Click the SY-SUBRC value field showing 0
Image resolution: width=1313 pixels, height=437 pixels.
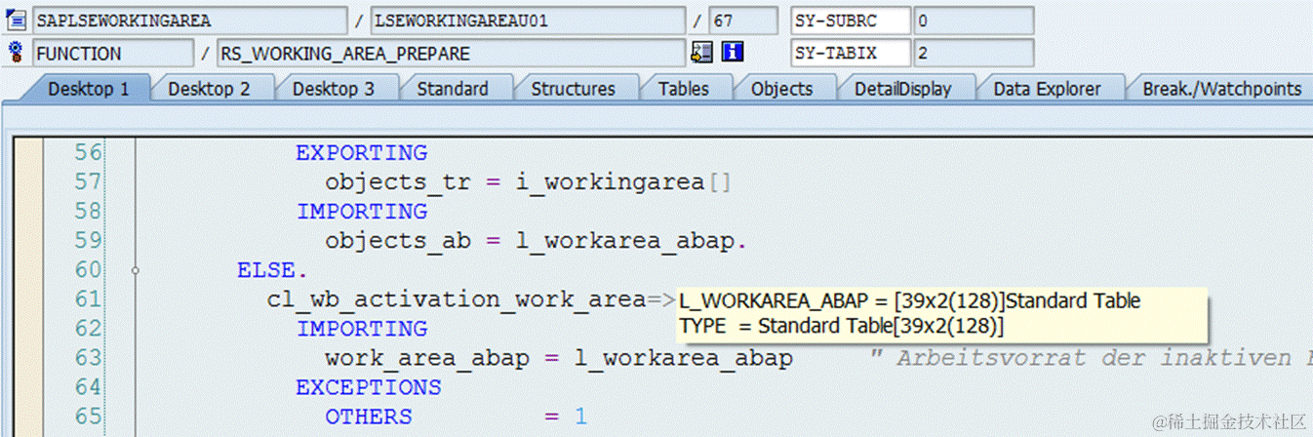973,20
